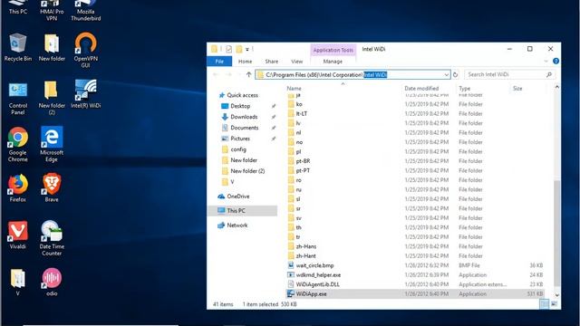
Task: Open odio desktop shortcut
Action: click(52, 283)
